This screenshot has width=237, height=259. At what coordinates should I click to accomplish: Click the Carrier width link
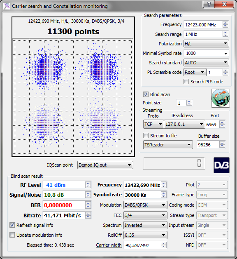pos(109,245)
